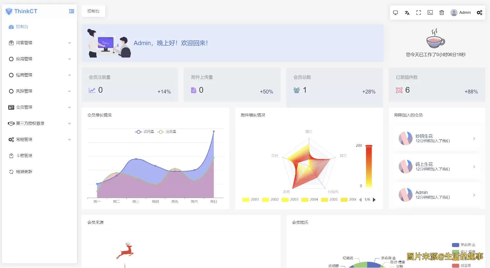Click the Admin avatar in header

coord(454,12)
